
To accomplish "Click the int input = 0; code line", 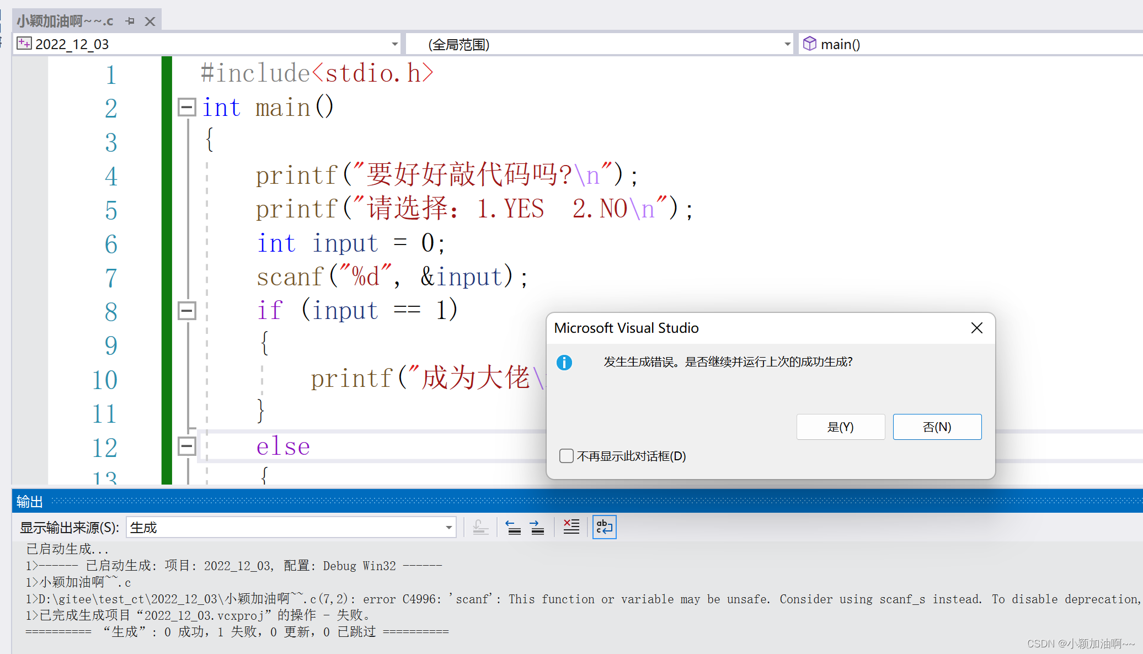I will click(x=351, y=243).
